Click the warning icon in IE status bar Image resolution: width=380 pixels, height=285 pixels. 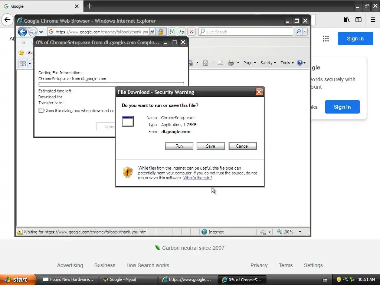point(19,232)
